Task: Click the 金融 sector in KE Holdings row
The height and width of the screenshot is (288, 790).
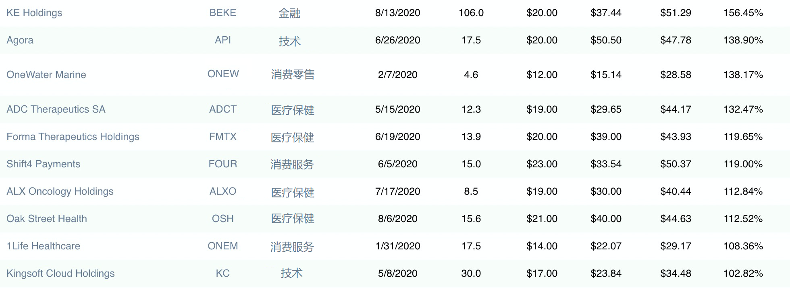Action: pos(289,13)
